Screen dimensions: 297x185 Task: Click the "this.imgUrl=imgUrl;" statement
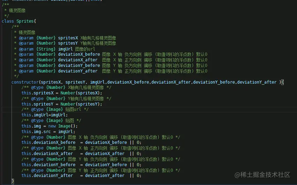coord(44,115)
